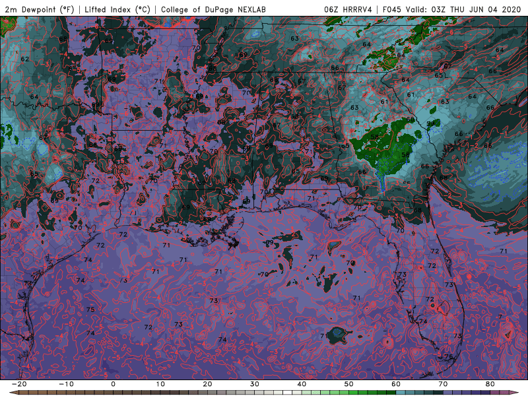Click the 'F045' forecast hour text
Viewport: 528px width, 396px height.
tap(391, 9)
